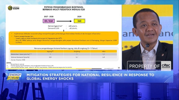The image size is (179, 100).
Task: Click the subtitle 'BERBASIS MULTI FEEDSTOCK MENUJU E20'
Action: coord(64,10)
